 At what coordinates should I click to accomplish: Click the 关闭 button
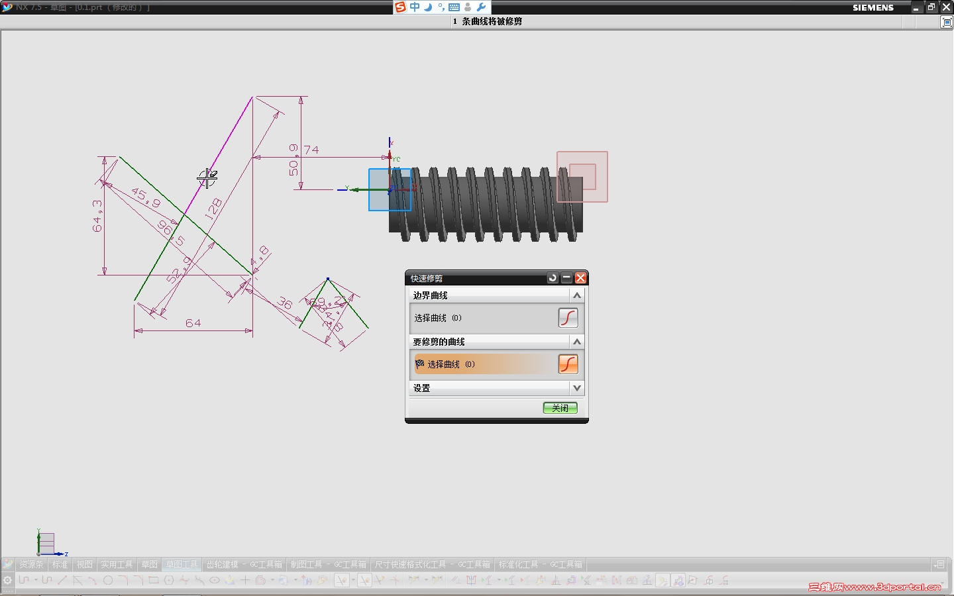tap(560, 408)
